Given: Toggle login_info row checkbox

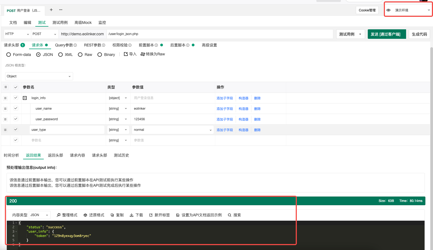Looking at the screenshot, I should tap(16, 98).
